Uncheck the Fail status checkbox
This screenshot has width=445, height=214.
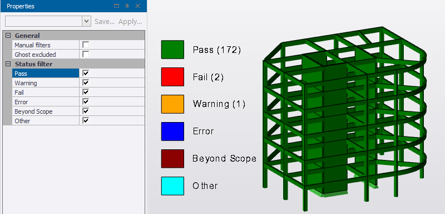click(x=86, y=93)
